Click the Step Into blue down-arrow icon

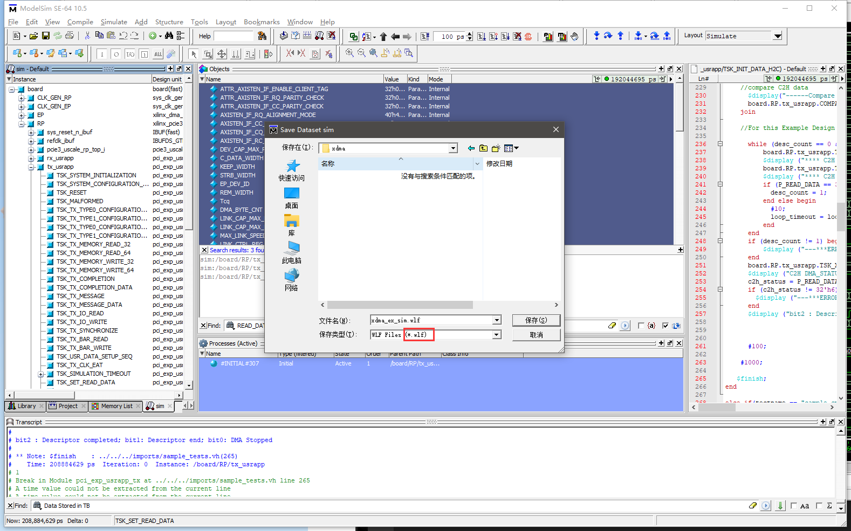click(x=596, y=36)
